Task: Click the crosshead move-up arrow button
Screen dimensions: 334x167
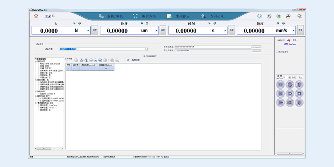Action: (300, 85)
